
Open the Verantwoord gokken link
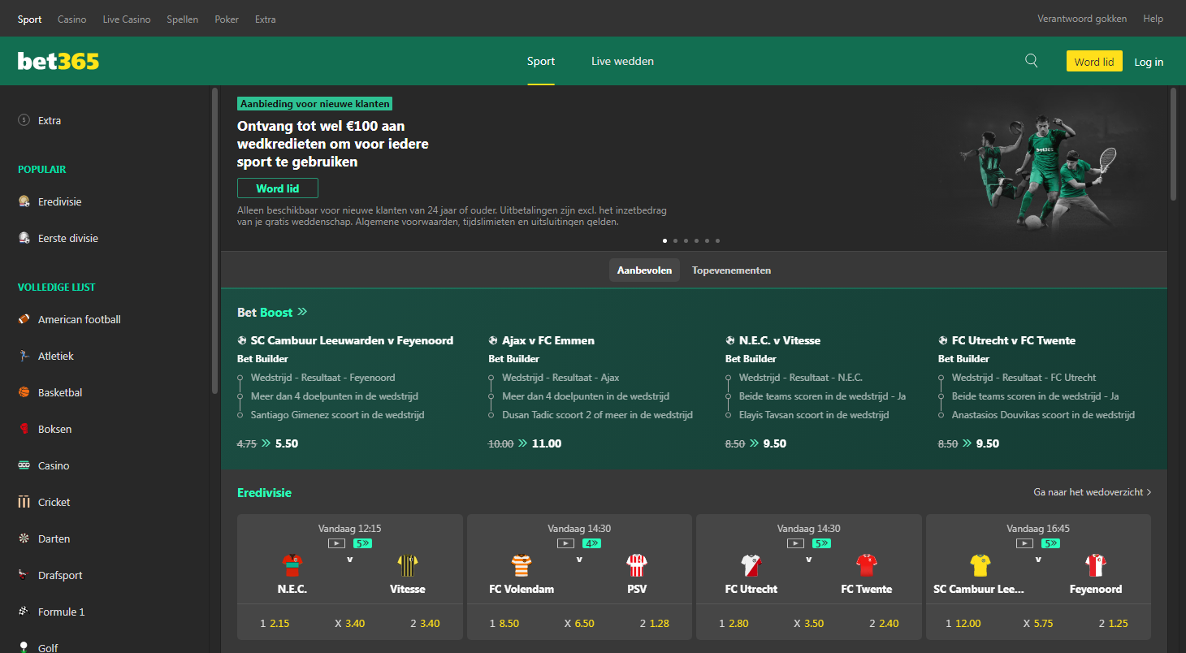(x=1082, y=19)
